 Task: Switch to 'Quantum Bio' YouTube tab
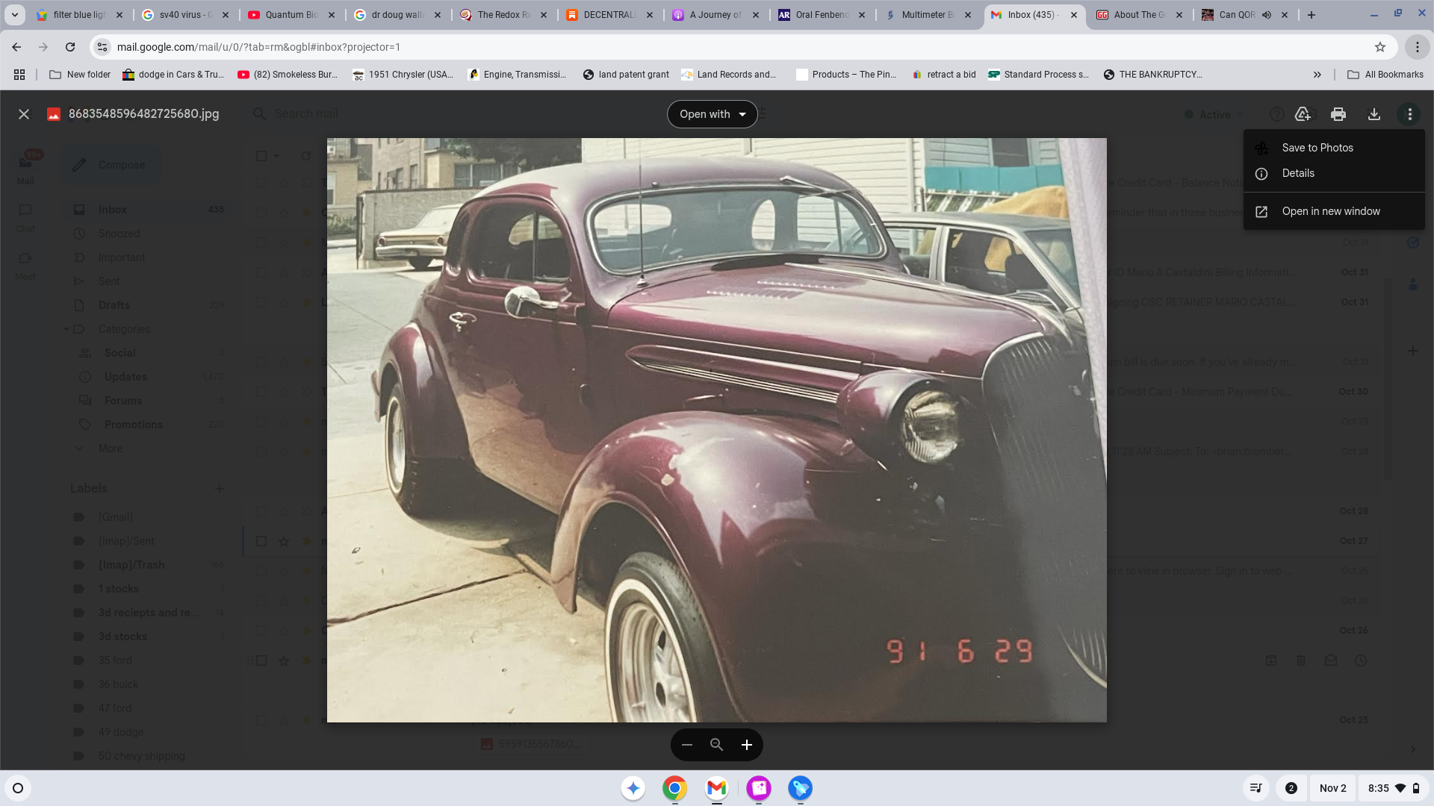click(291, 15)
